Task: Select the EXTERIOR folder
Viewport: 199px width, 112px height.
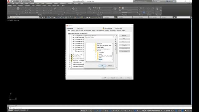Action: pyautogui.click(x=99, y=44)
